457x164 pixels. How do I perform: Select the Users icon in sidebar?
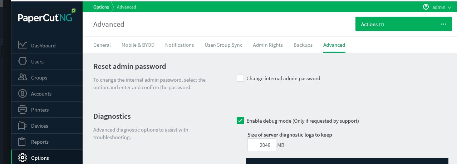tap(23, 61)
